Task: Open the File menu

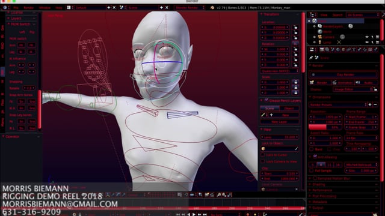Action: click(x=16, y=8)
